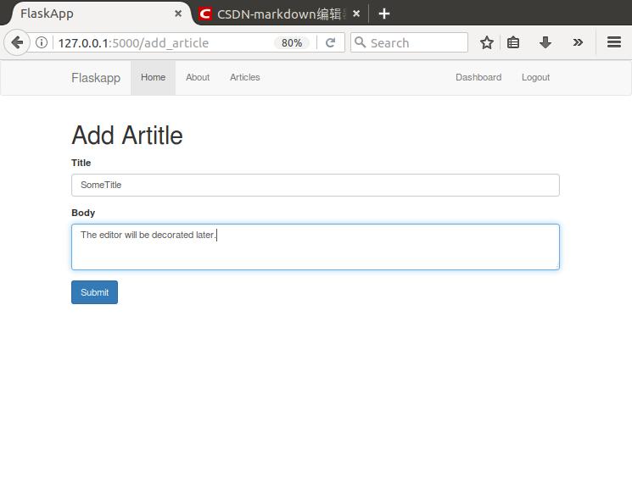
Task: Go to Home in the navbar
Action: coord(154,77)
